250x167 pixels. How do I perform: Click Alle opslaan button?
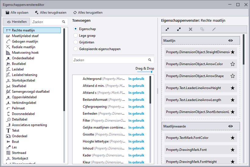click(17, 13)
